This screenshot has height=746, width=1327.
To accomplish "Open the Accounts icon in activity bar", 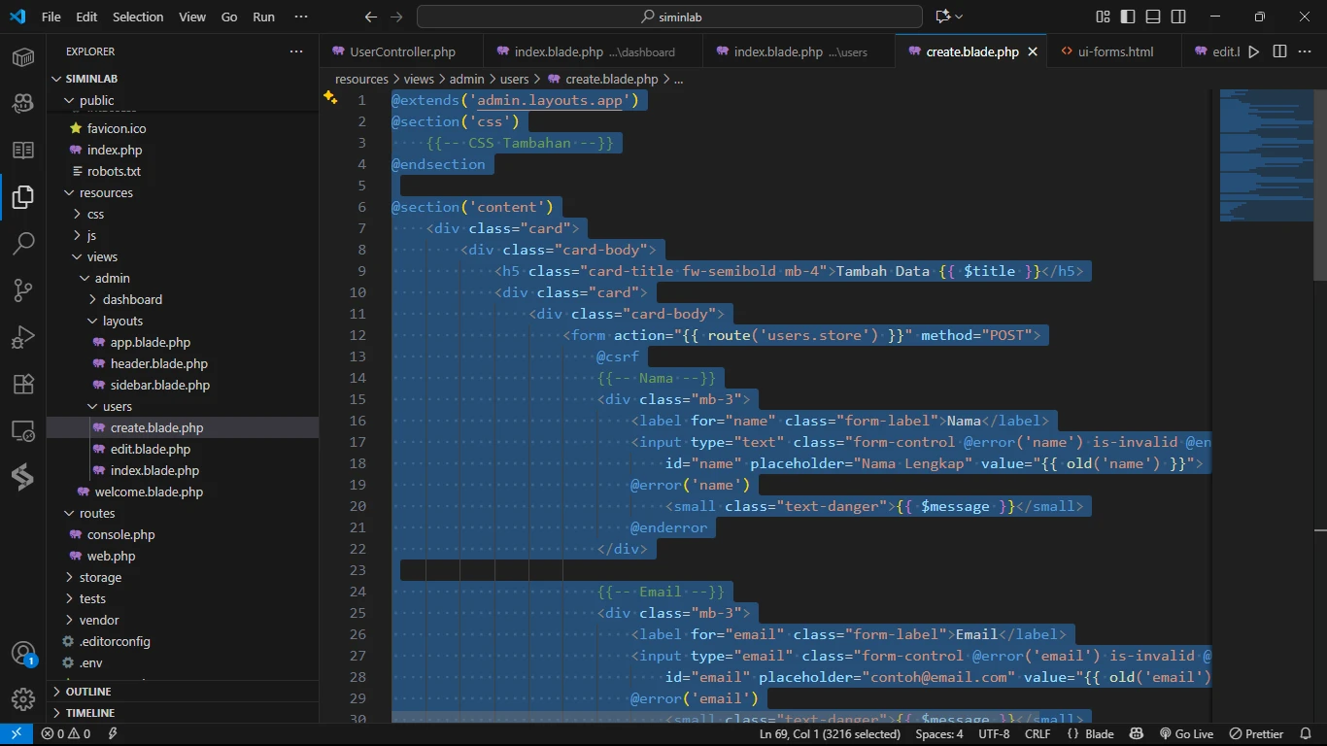I will [x=23, y=654].
